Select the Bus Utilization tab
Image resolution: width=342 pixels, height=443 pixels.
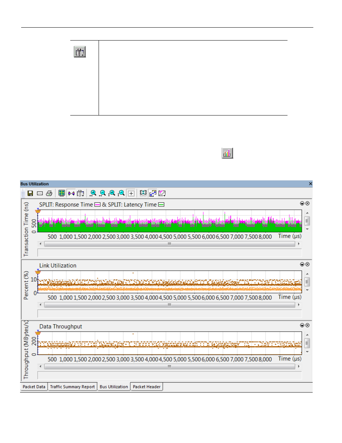pos(114,387)
